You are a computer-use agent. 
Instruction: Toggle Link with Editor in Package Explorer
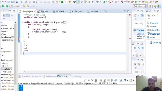pyautogui.click(x=7, y=15)
